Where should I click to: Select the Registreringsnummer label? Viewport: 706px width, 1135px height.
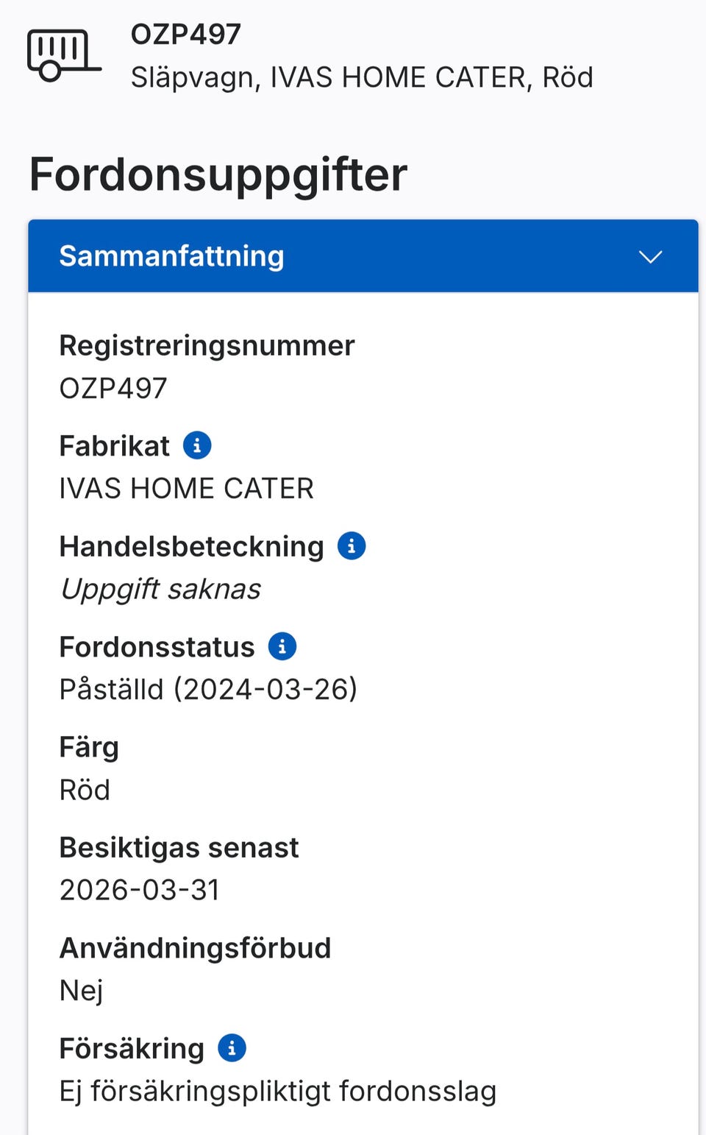tap(207, 345)
